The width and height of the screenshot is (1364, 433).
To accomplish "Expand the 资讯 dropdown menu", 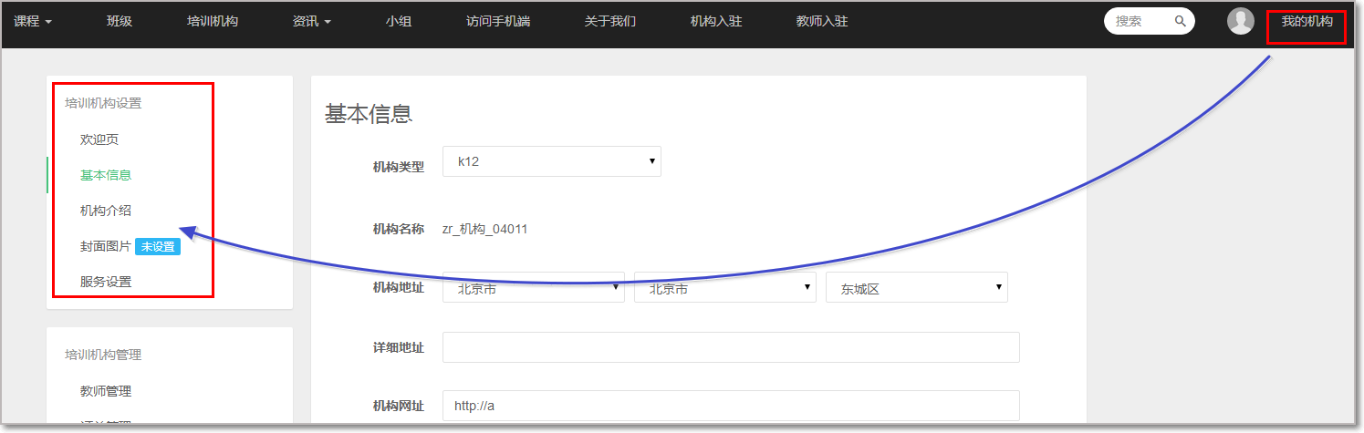I will tap(312, 21).
